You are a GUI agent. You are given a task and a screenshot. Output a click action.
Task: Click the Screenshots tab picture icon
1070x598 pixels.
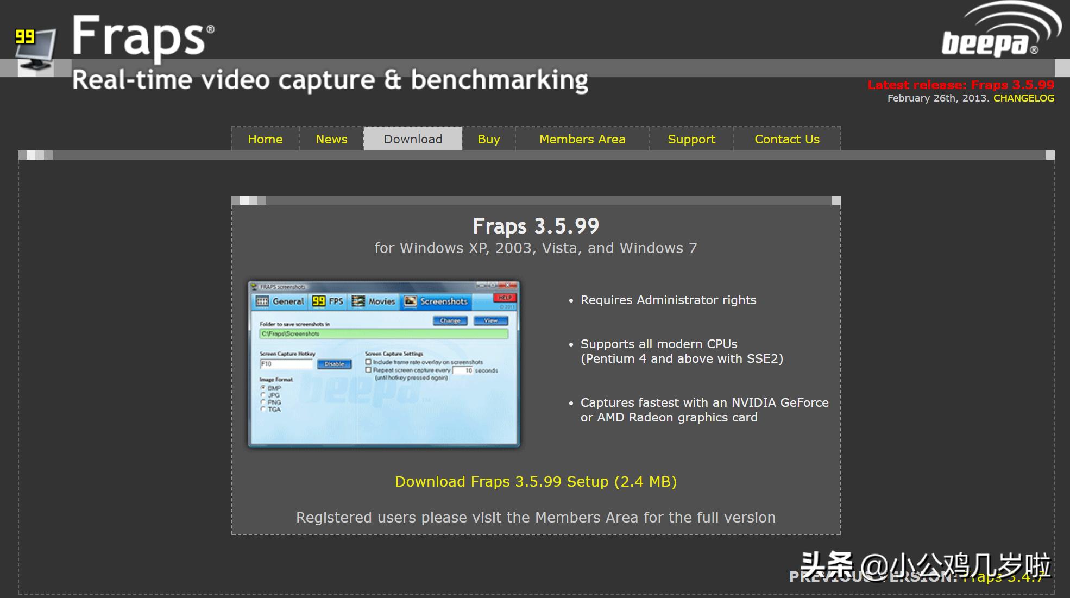pyautogui.click(x=411, y=301)
